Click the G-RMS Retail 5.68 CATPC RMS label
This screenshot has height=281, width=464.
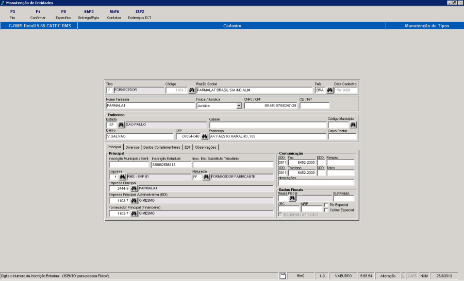40,26
